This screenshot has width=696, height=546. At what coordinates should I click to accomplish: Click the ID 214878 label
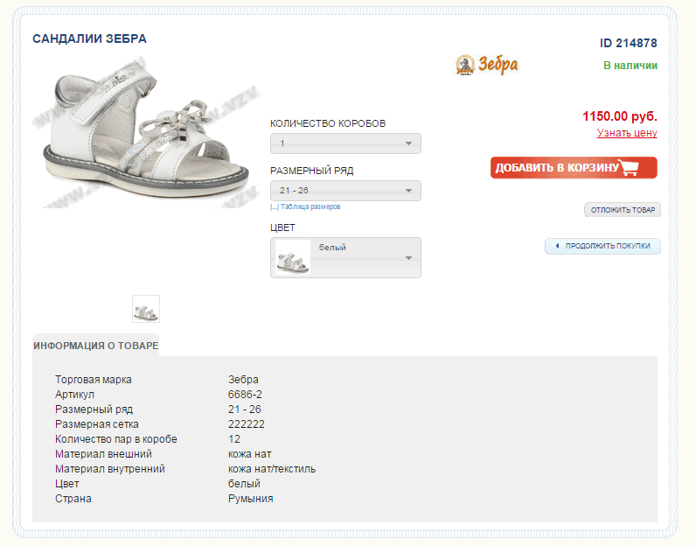point(628,43)
